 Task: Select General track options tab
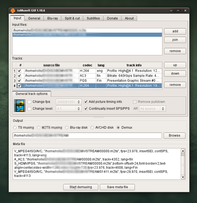coord(32,94)
